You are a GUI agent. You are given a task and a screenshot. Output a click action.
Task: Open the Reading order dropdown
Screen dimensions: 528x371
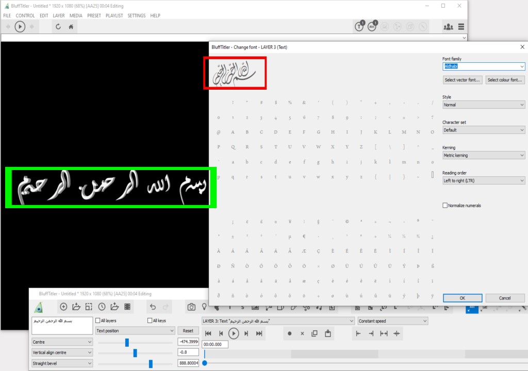pos(484,180)
